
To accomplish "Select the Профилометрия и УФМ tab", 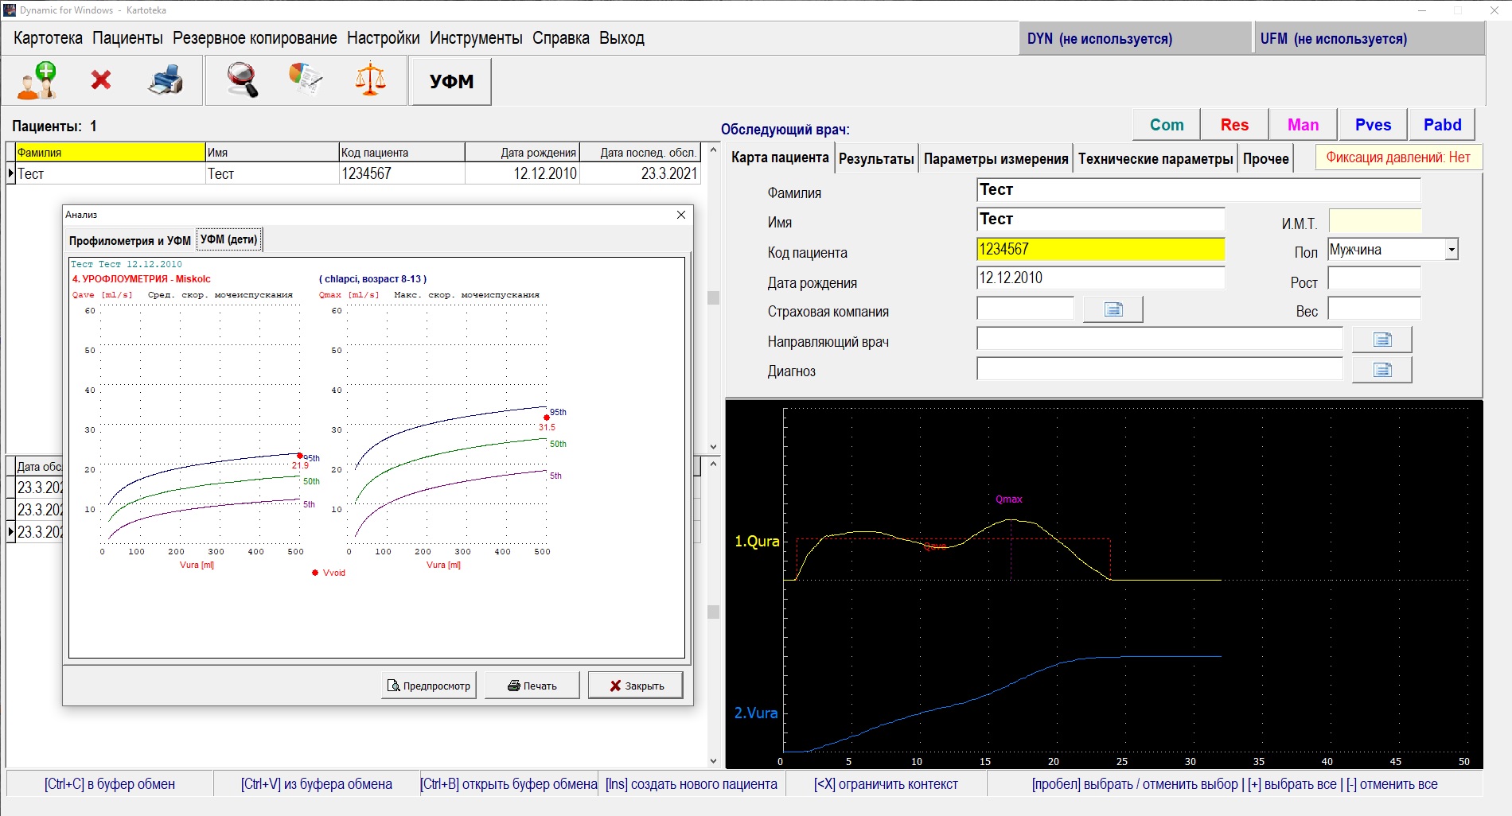I will tap(130, 240).
